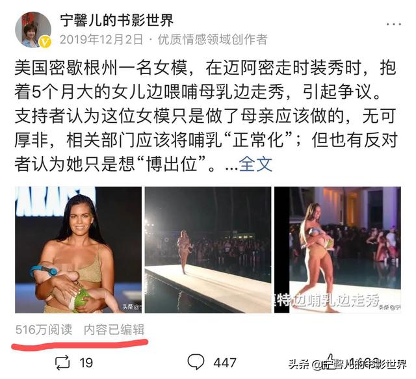Tap the yellow verified V badge
This screenshot has height=379, width=416.
coord(45,42)
